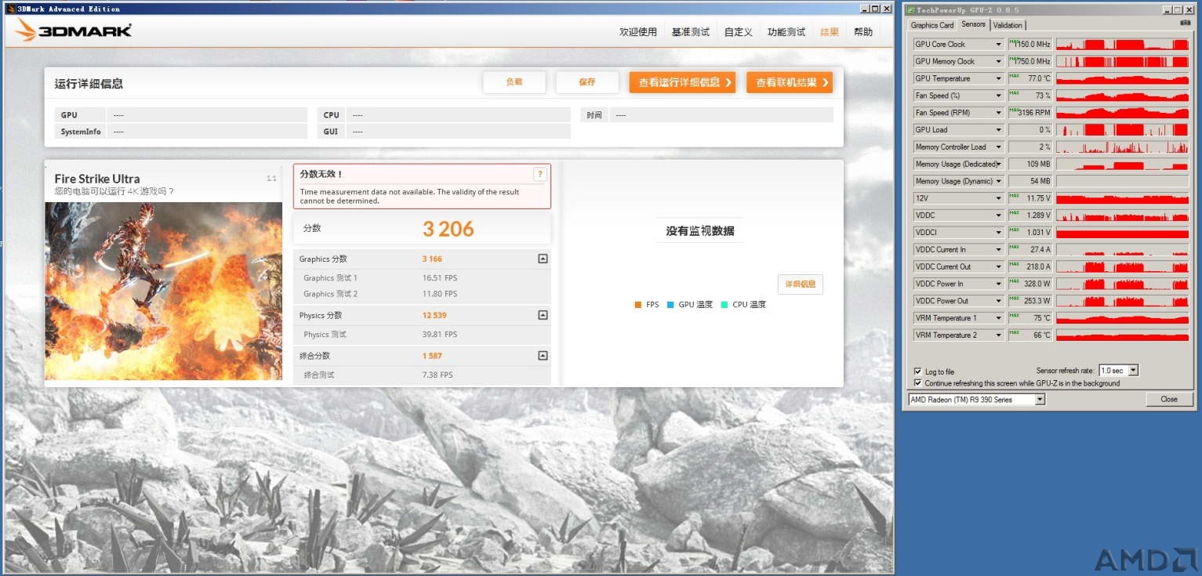
Task: Open the VDDC sensor dropdown
Action: [999, 216]
